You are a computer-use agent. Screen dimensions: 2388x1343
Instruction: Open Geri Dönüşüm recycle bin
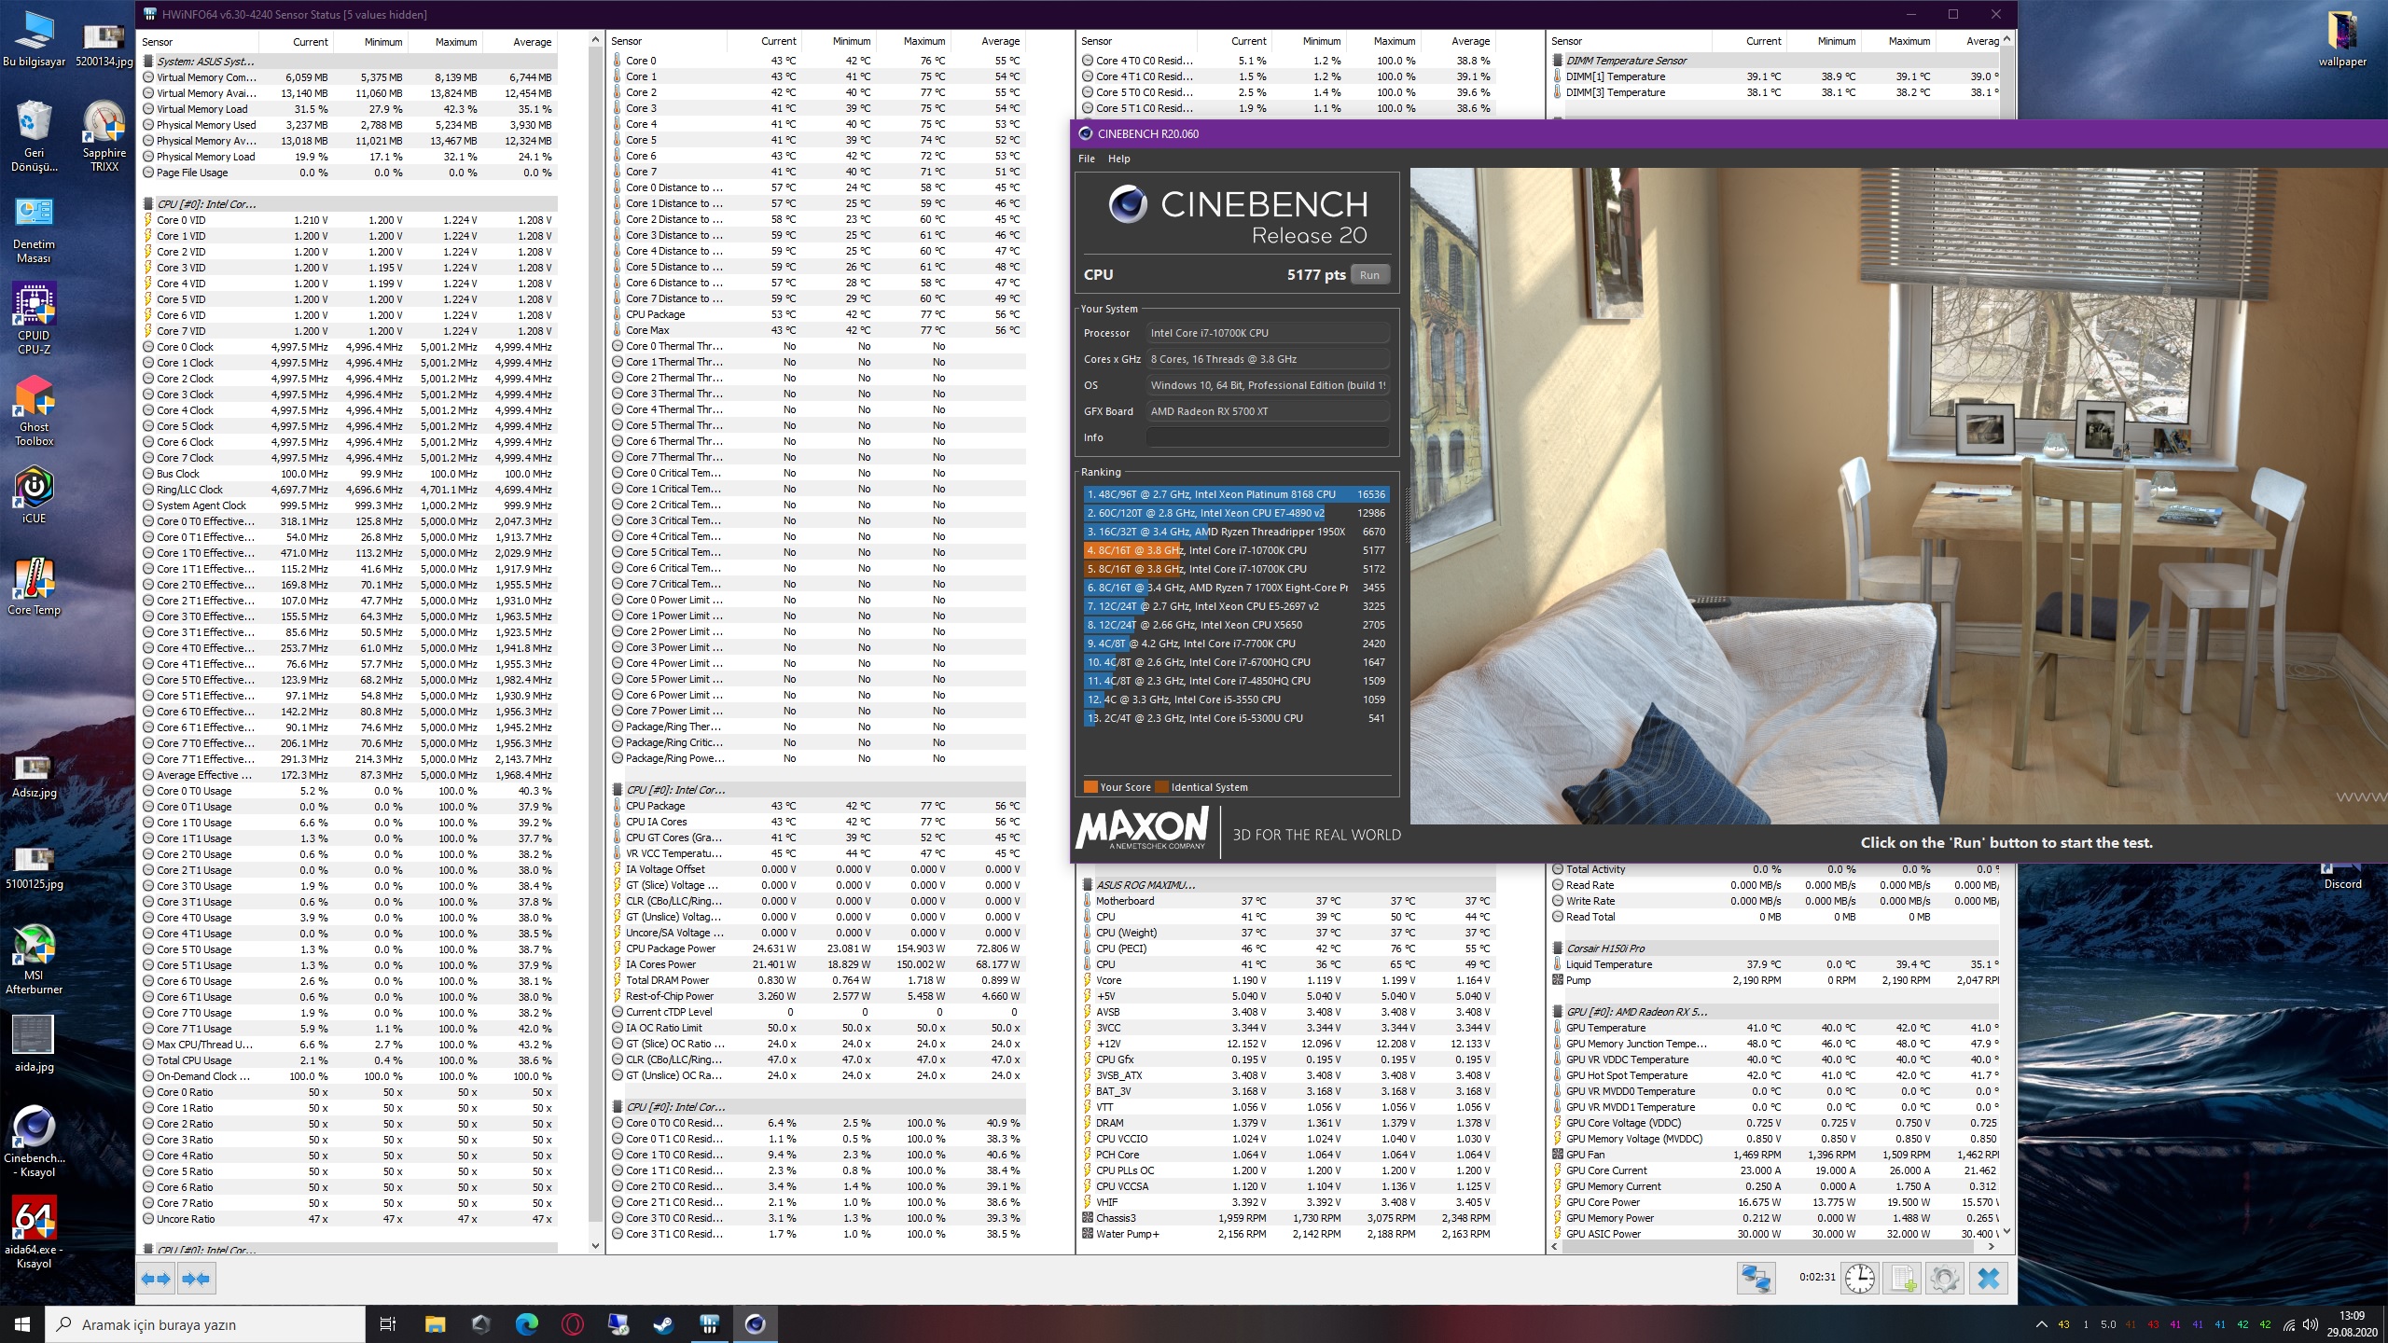tap(34, 136)
